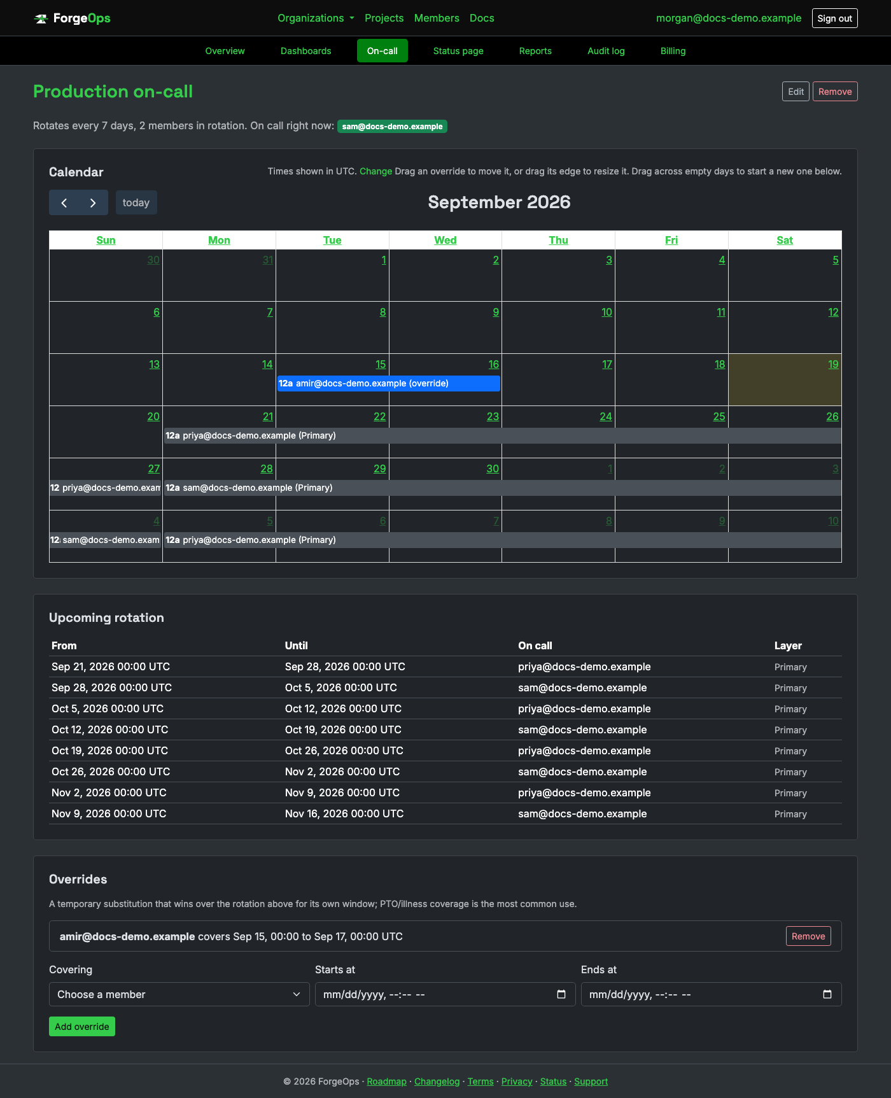Open the Choose a member dropdown

[x=179, y=994]
